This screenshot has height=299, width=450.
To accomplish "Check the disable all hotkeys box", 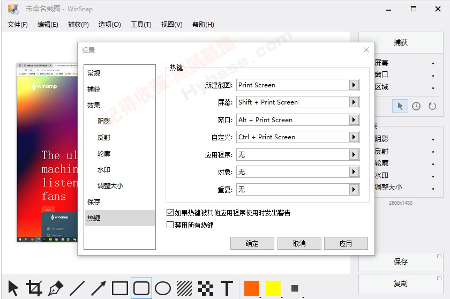I will coord(170,225).
